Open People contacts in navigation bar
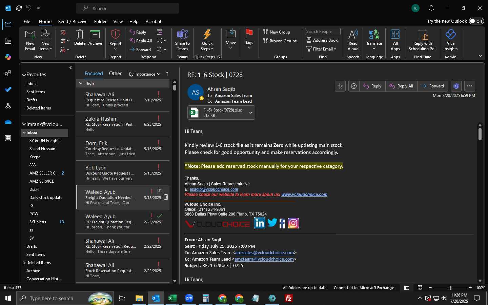 pos(8,73)
